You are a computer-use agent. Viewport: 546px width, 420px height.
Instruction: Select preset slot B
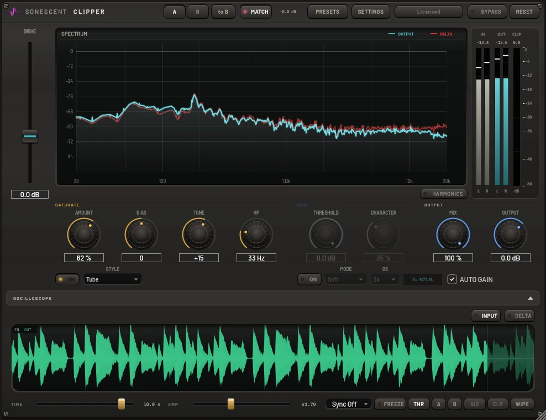(198, 12)
